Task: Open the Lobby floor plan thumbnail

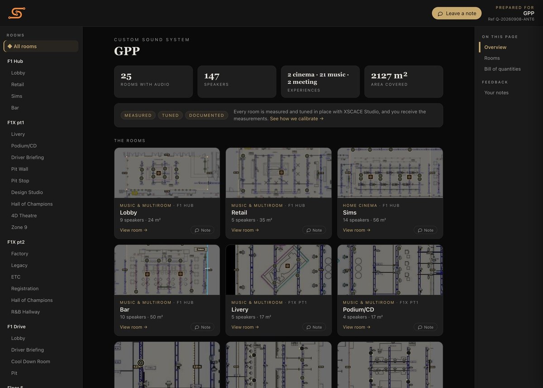Action: pos(167,173)
